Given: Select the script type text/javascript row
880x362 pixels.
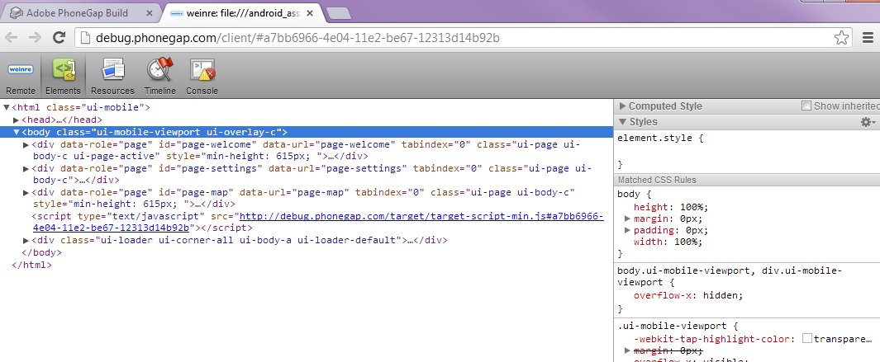Looking at the screenshot, I should (x=317, y=222).
